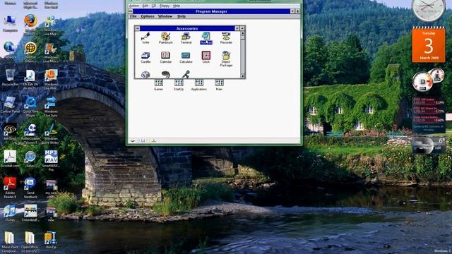Viewport: 452px width, 254px height.
Task: Select the Network desktop icon
Action: [x=10, y=51]
